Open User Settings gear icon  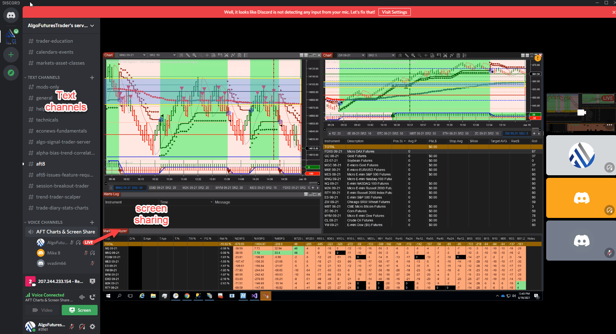click(x=92, y=327)
